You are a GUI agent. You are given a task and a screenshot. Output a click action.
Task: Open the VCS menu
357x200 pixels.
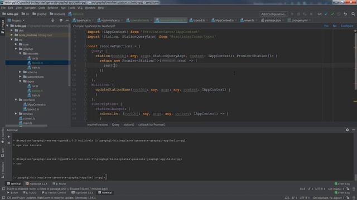pos(80,8)
